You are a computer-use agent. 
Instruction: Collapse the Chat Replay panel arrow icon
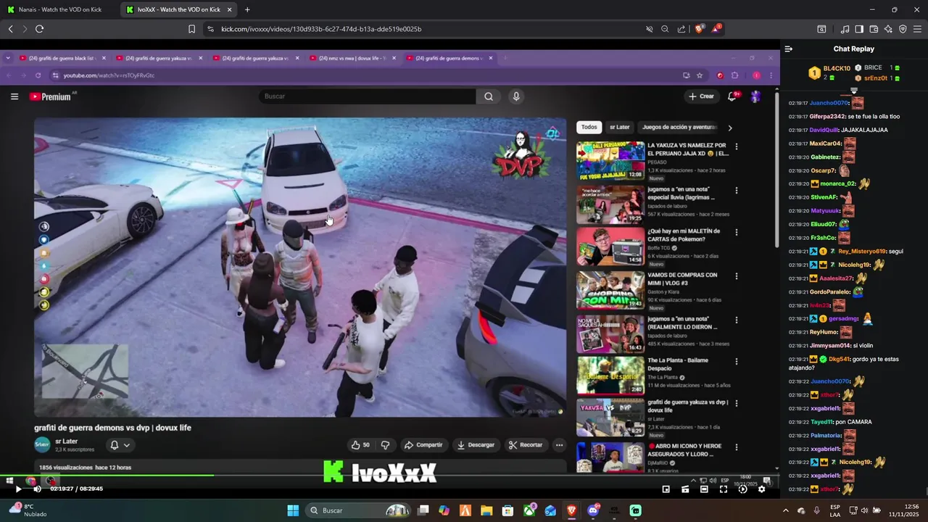[x=789, y=49]
